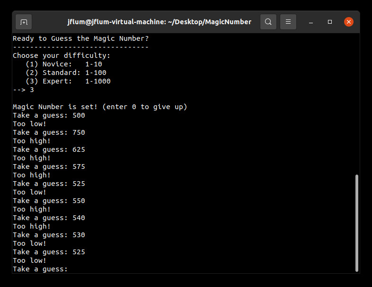Click the '(2) Standard: 1-100' option text

(x=66, y=73)
